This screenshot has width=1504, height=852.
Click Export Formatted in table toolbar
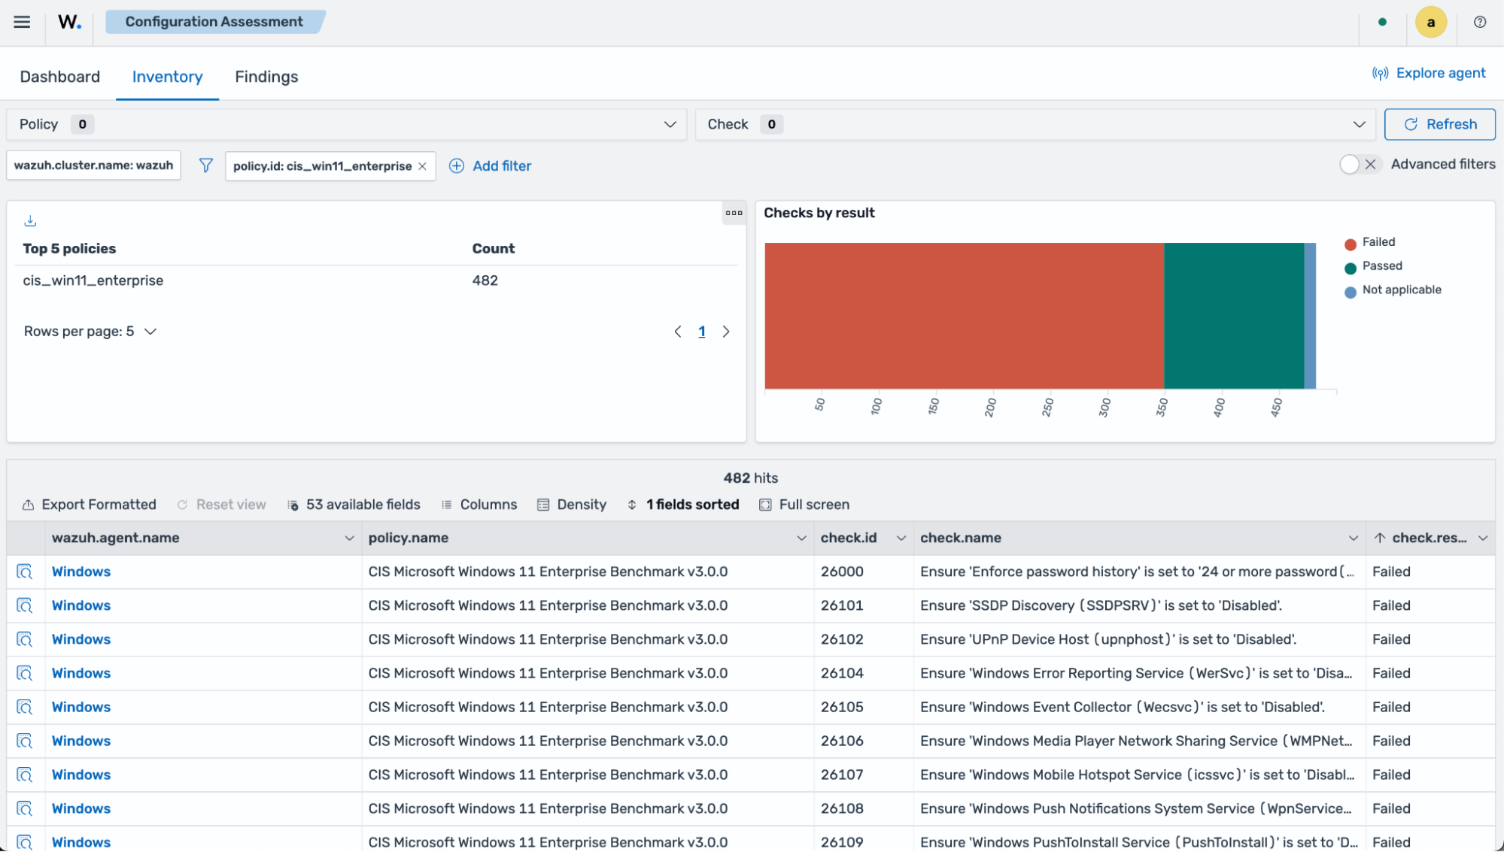(x=90, y=505)
